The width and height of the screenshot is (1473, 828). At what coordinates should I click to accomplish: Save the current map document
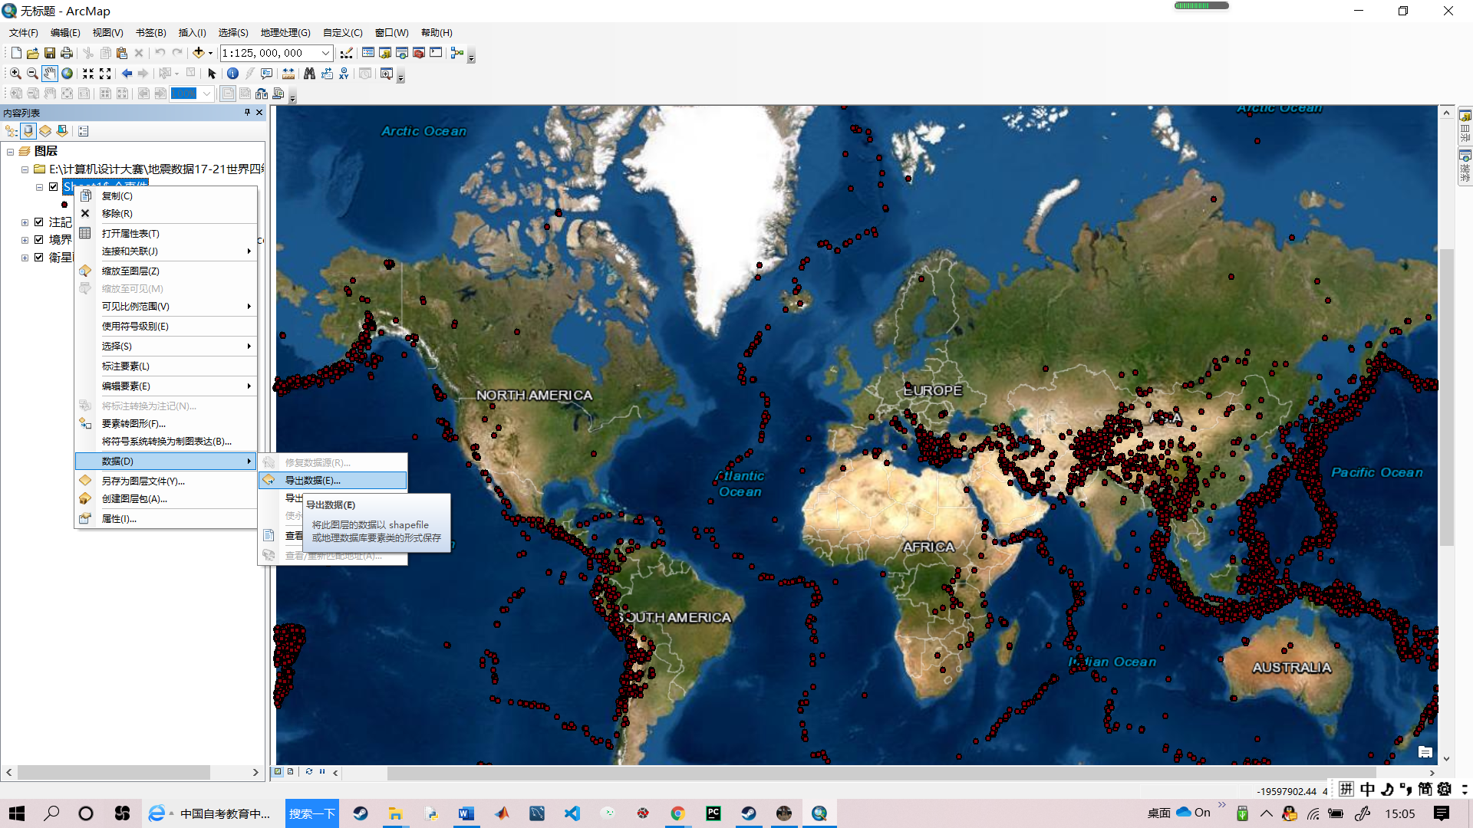[x=50, y=53]
